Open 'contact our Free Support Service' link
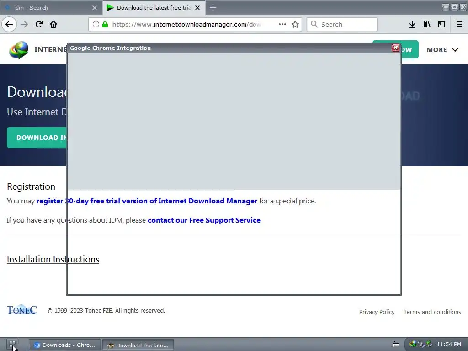The image size is (468, 351). coord(204,220)
